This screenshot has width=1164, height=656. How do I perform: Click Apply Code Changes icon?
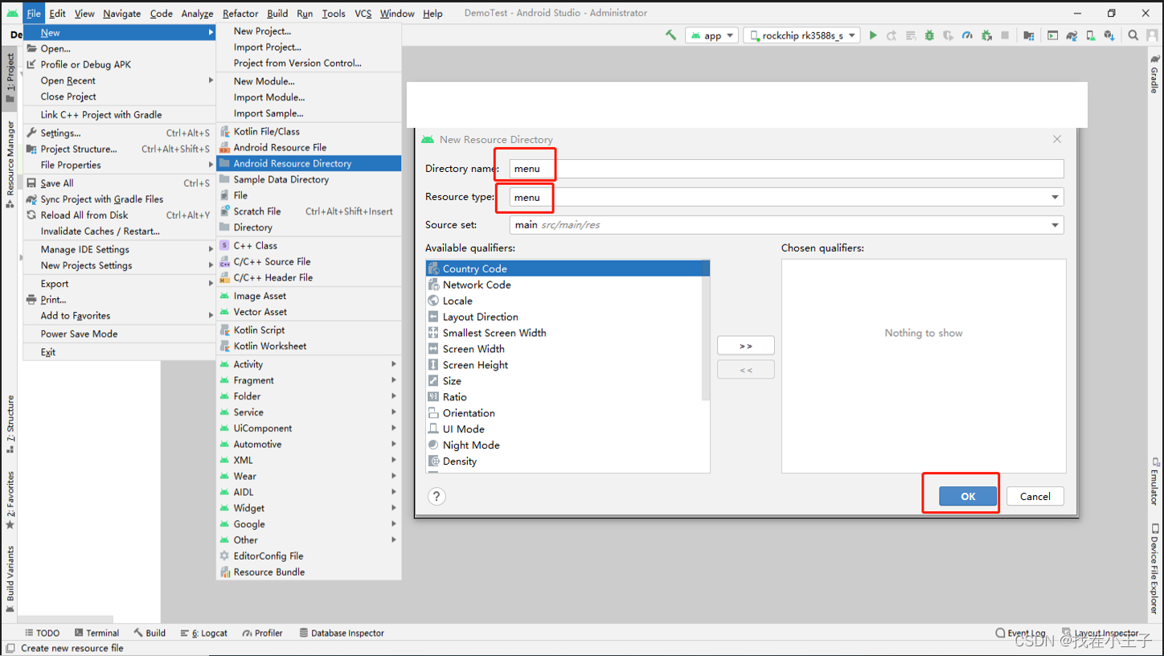point(911,35)
